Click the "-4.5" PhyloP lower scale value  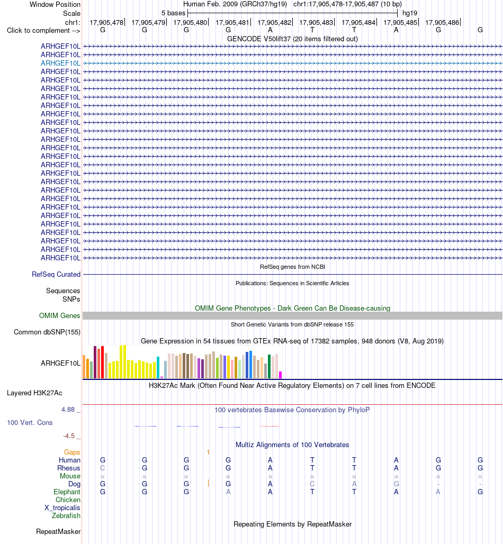69,436
